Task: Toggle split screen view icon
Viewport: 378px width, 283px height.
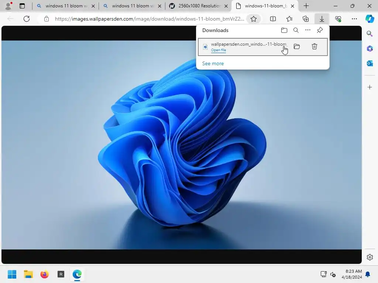Action: point(273,19)
